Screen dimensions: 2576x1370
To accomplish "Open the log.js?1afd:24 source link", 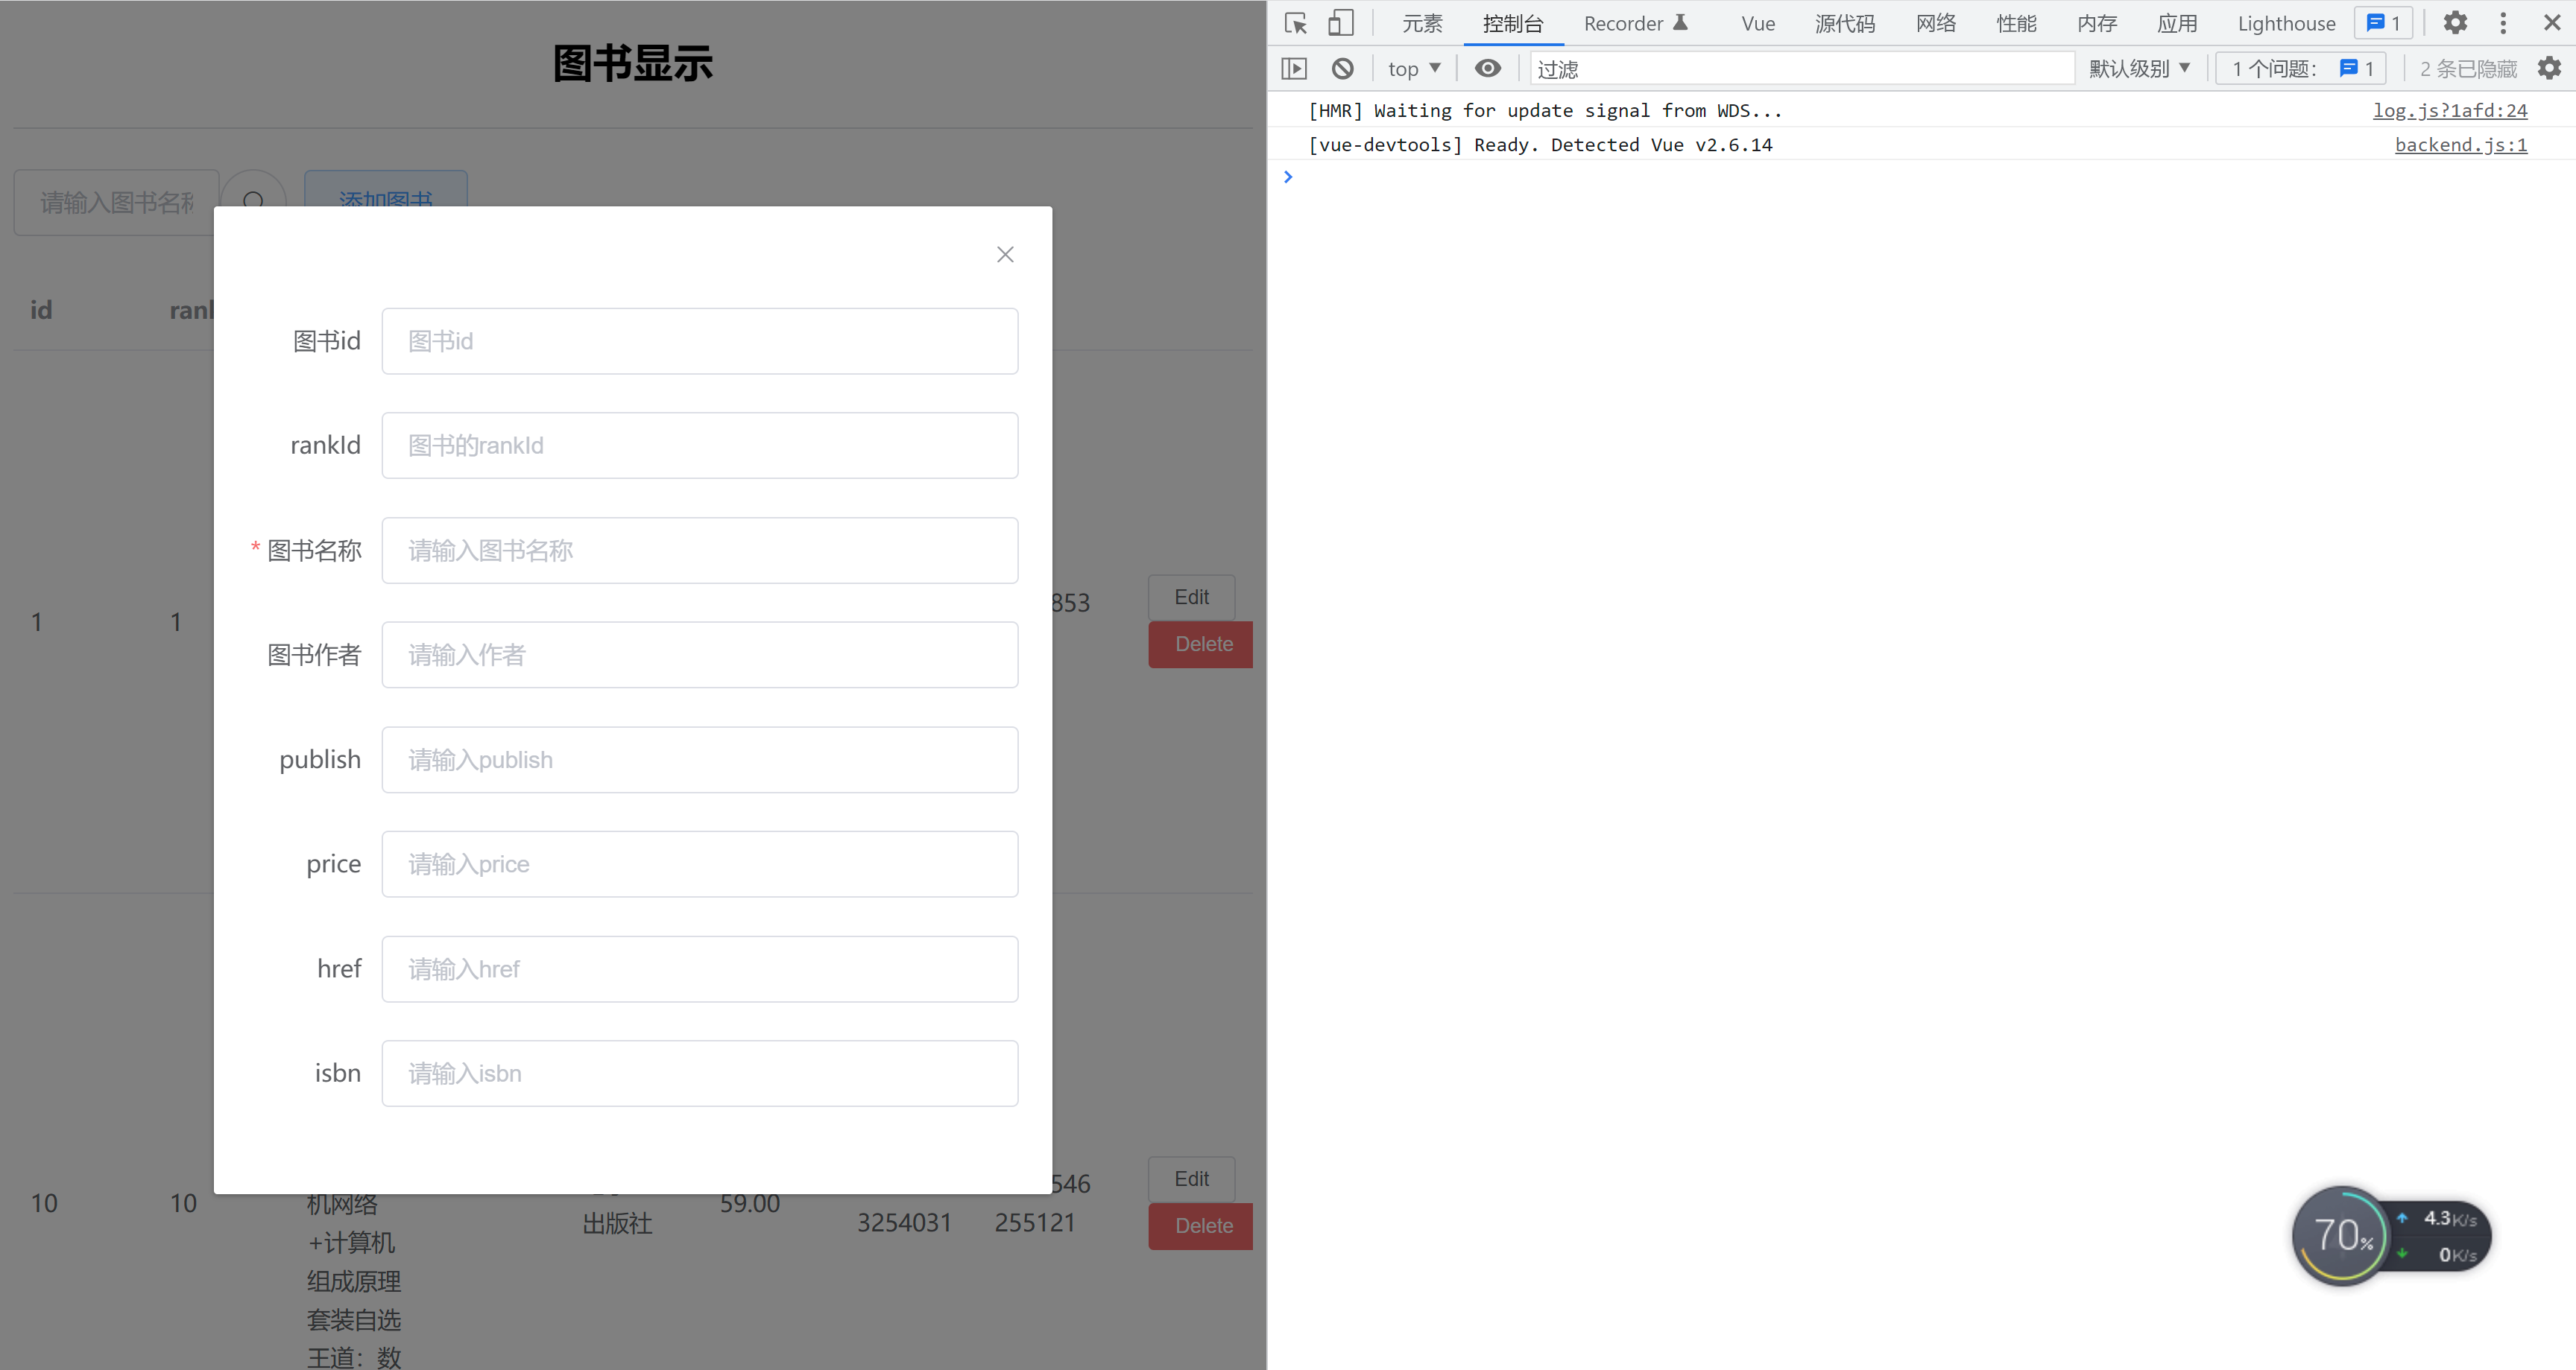I will [2449, 110].
